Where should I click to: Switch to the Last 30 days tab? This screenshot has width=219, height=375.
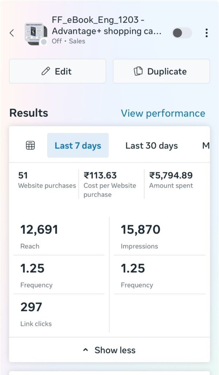[x=152, y=145]
